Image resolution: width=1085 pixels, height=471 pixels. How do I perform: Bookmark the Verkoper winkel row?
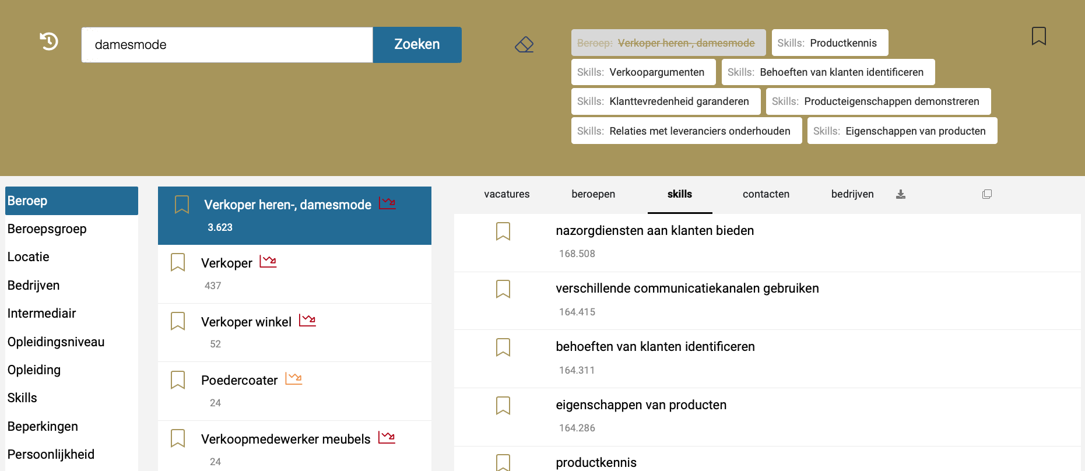[178, 321]
